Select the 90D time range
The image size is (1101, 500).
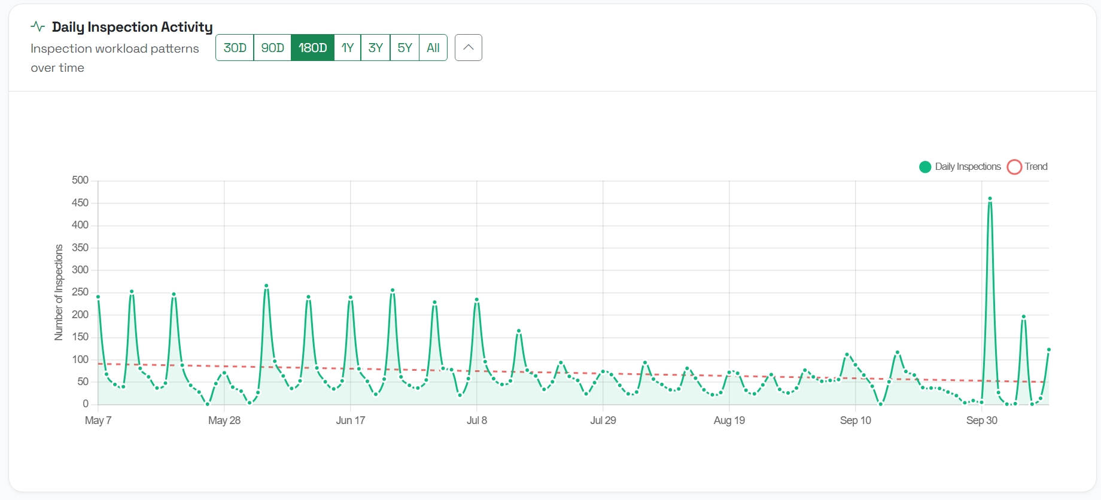[x=272, y=48]
